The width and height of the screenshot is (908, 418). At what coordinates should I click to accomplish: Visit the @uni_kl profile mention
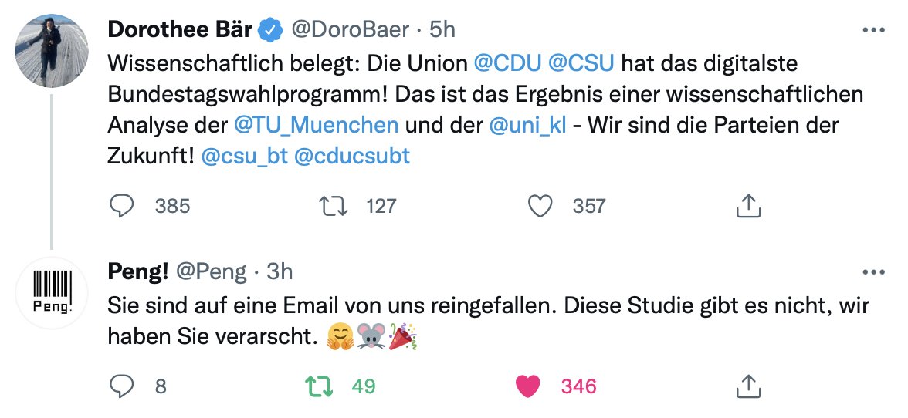click(527, 124)
